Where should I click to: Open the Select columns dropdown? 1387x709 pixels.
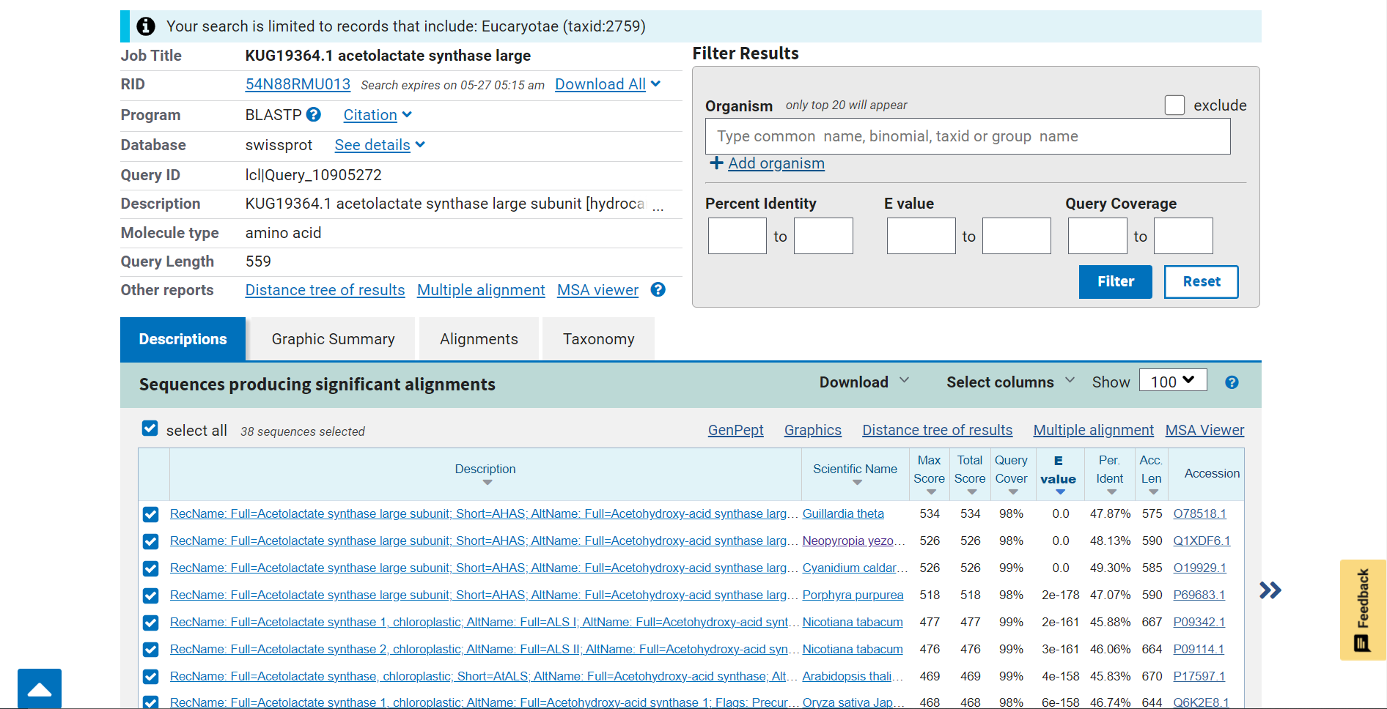tap(1010, 382)
